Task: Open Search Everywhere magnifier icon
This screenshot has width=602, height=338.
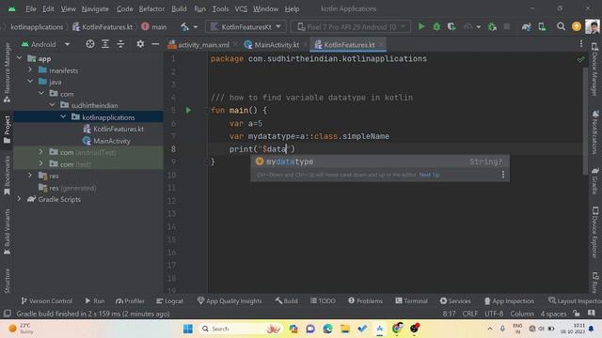Action: pyautogui.click(x=561, y=26)
